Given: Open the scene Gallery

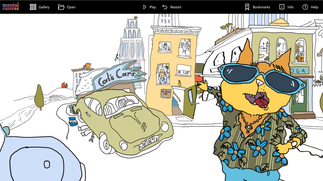Looking at the screenshot, I should point(39,7).
